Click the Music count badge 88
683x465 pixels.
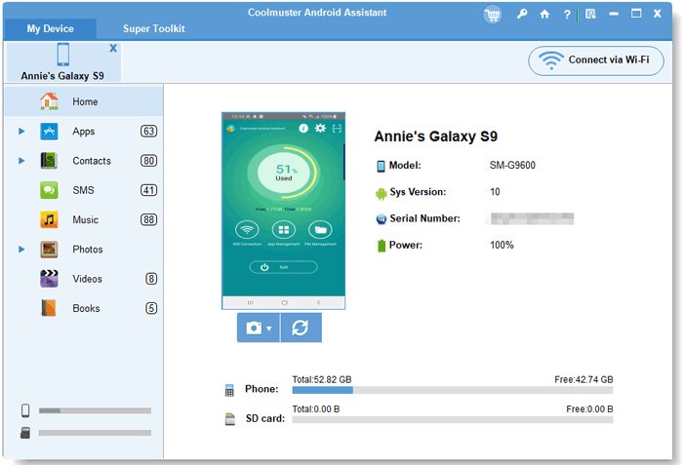tap(148, 220)
